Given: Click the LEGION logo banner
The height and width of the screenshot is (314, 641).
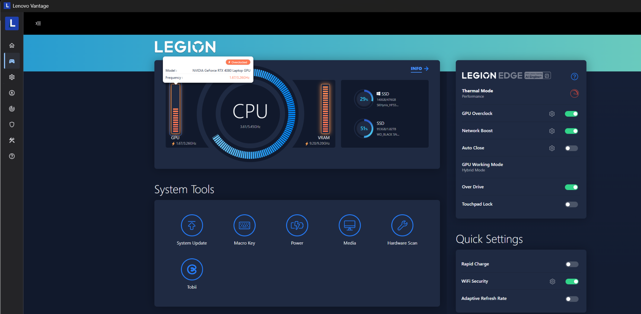Looking at the screenshot, I should coord(185,47).
